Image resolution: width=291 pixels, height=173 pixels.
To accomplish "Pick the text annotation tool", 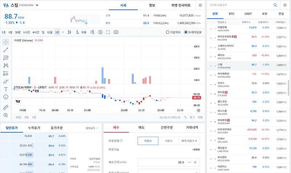I will [6, 89].
